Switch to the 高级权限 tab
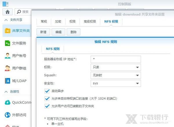Image resolution: width=174 pixels, height=127 pixels. (x=90, y=21)
